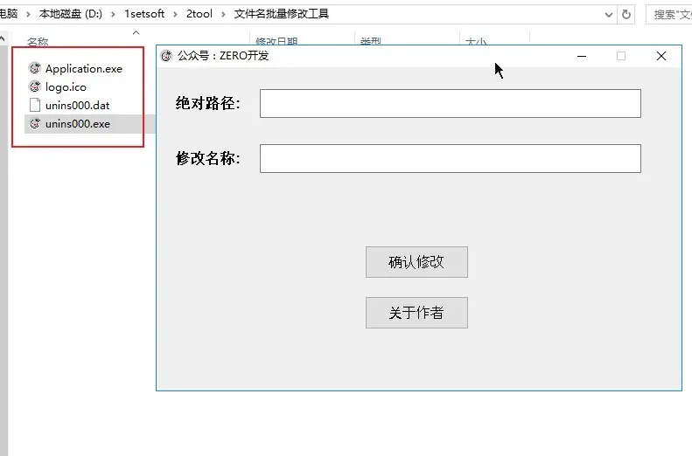Image resolution: width=692 pixels, height=456 pixels.
Task: Click the 确认修改 button
Action: pyautogui.click(x=416, y=262)
